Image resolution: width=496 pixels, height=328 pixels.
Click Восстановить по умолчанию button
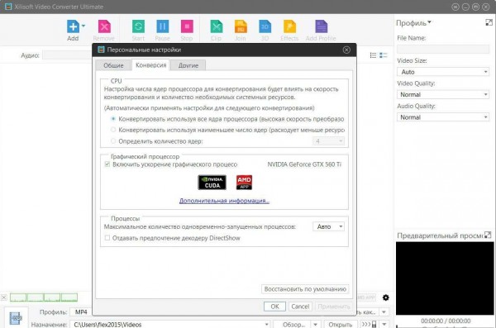pos(305,289)
